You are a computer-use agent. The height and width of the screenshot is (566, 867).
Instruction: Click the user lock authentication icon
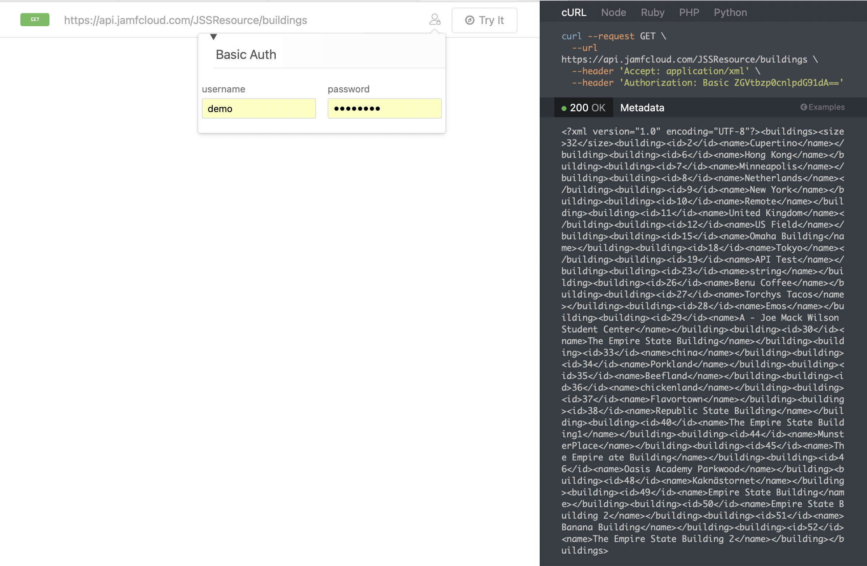click(435, 19)
